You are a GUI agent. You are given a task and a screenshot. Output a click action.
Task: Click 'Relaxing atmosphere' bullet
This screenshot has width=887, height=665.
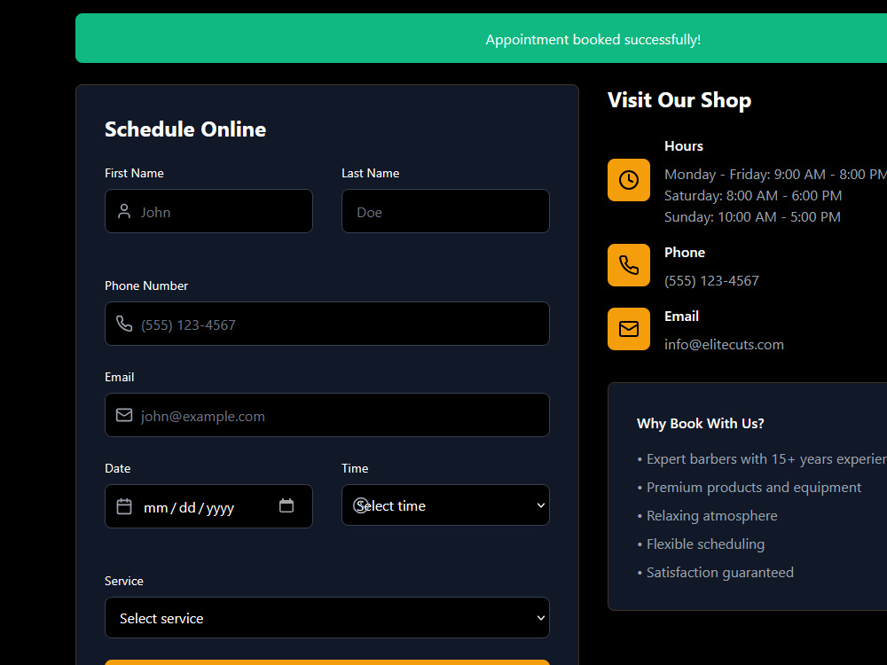pyautogui.click(x=707, y=516)
